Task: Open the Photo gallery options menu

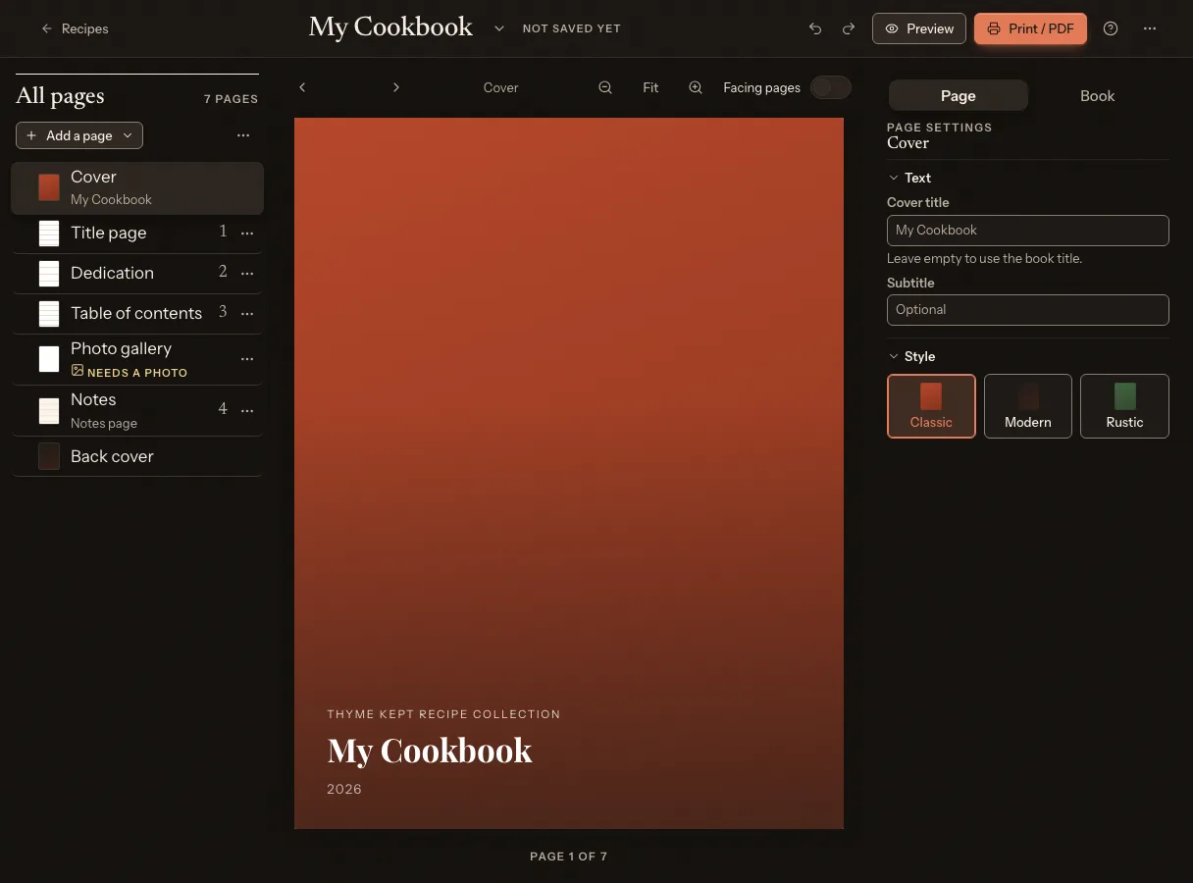Action: (x=247, y=359)
